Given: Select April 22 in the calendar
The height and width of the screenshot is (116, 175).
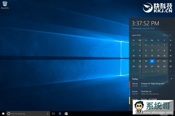Looking at the screenshot, I should (x=164, y=61).
